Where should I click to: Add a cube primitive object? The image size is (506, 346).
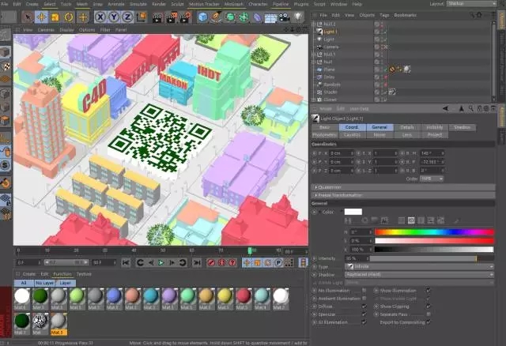pyautogui.click(x=202, y=17)
